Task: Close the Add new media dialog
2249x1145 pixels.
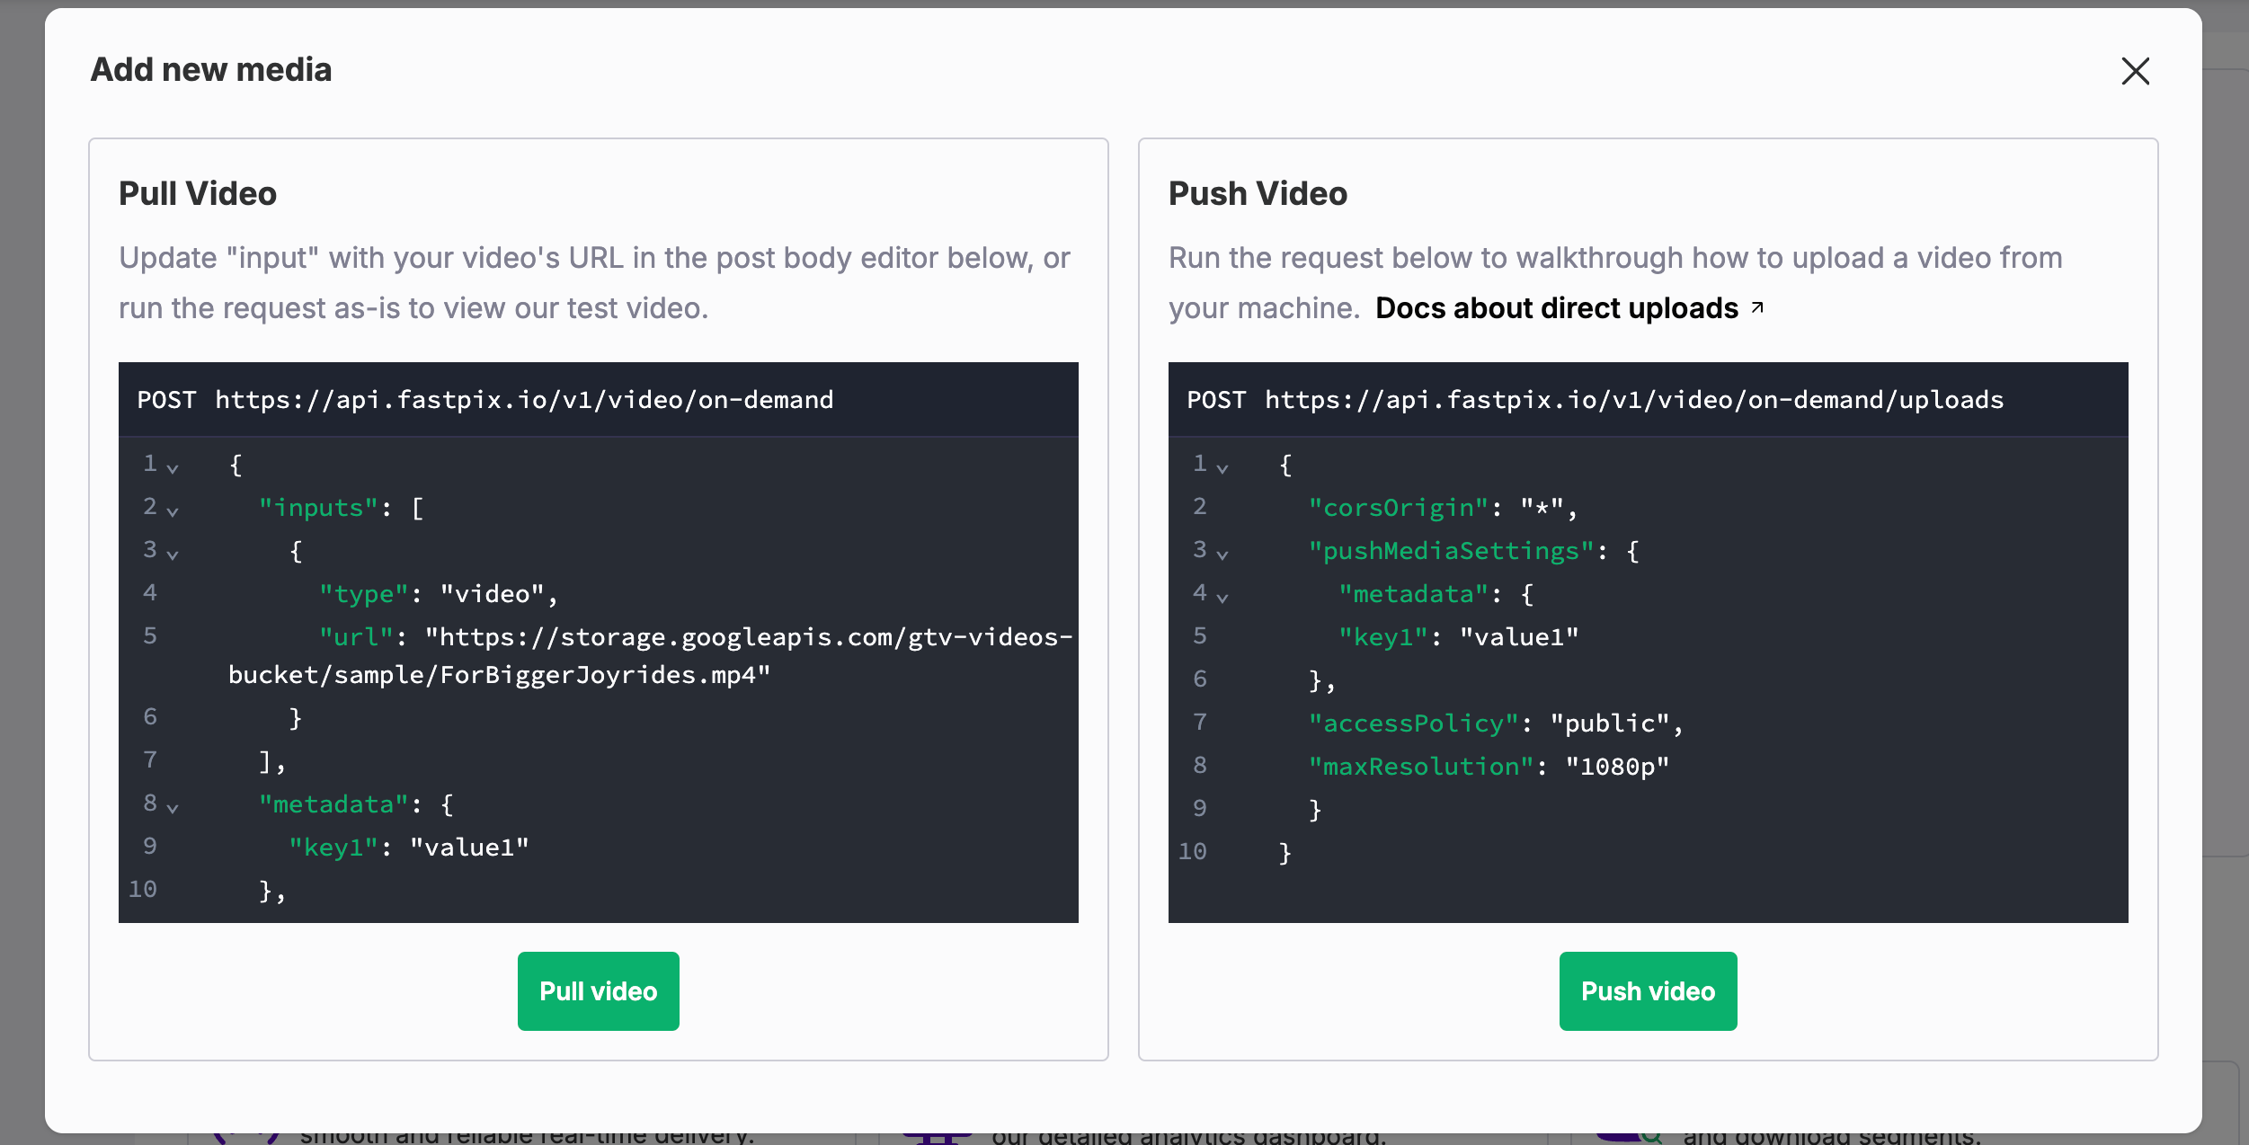Action: coord(2135,71)
